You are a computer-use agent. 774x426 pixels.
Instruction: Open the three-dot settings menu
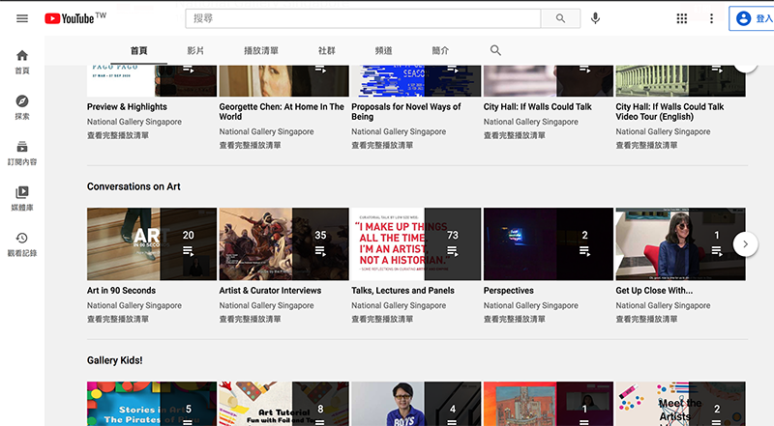(711, 18)
